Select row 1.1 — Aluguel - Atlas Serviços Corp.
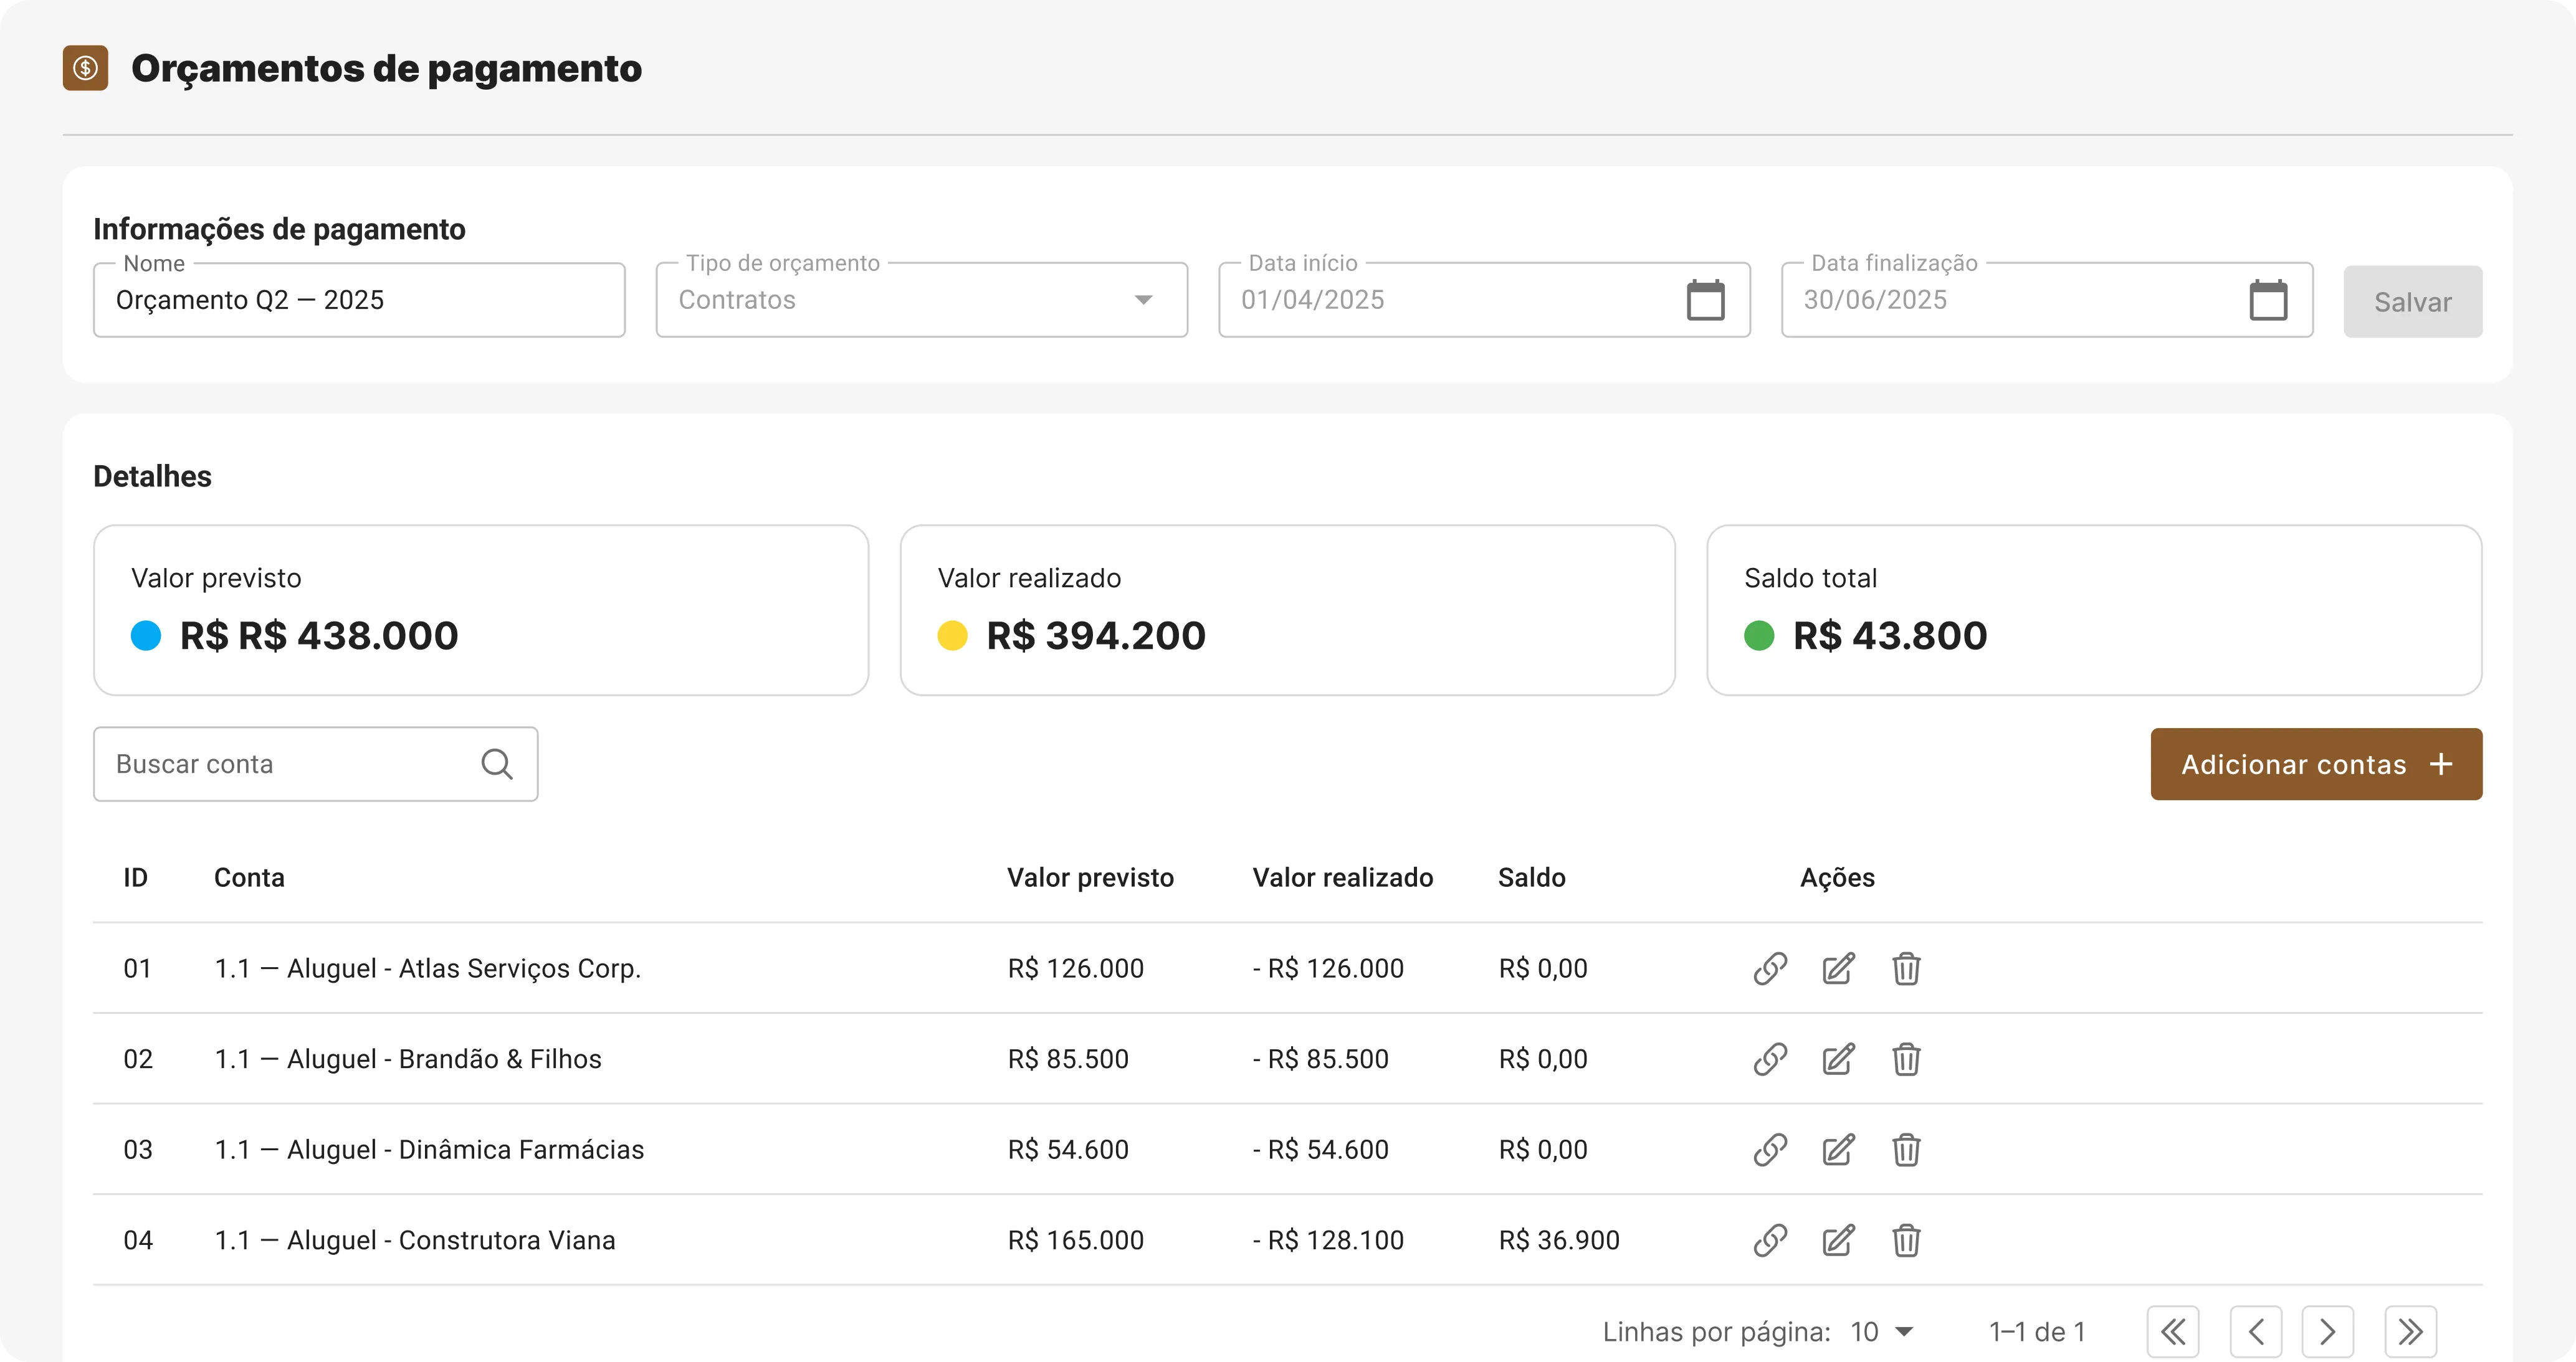This screenshot has width=2576, height=1362. click(1287, 968)
